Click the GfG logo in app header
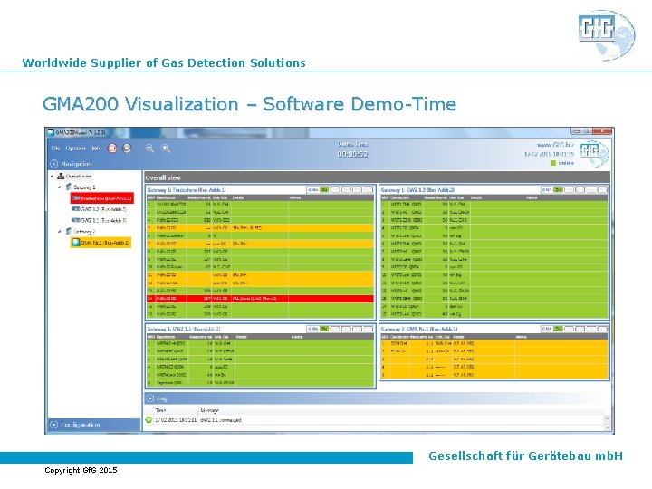This screenshot has height=489, width=652. pyautogui.click(x=594, y=152)
